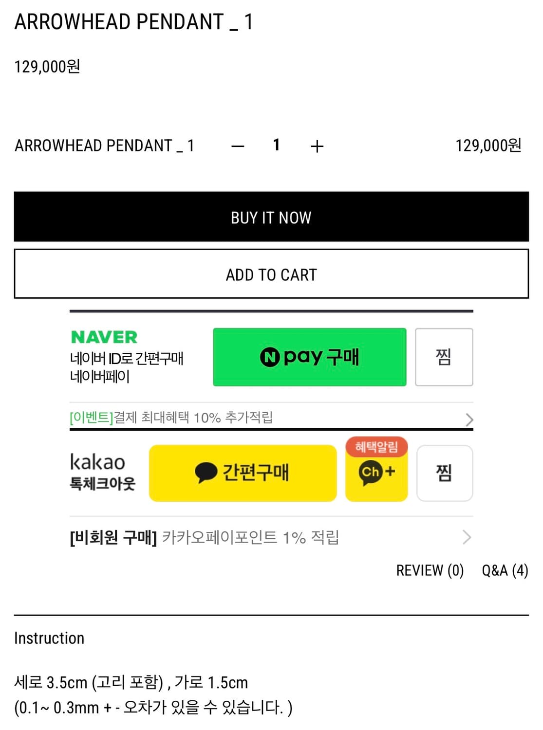The image size is (543, 730).
Task: Click the Naver wishlist 찜 button
Action: click(444, 357)
